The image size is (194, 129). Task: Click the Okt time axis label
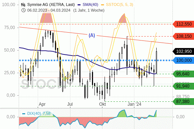pyautogui.click(x=102, y=104)
